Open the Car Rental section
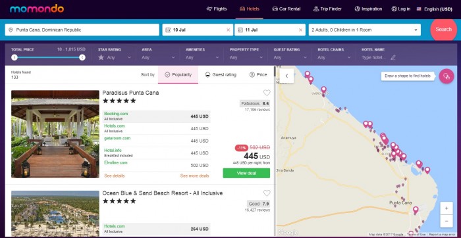461x238 pixels. coord(286,9)
